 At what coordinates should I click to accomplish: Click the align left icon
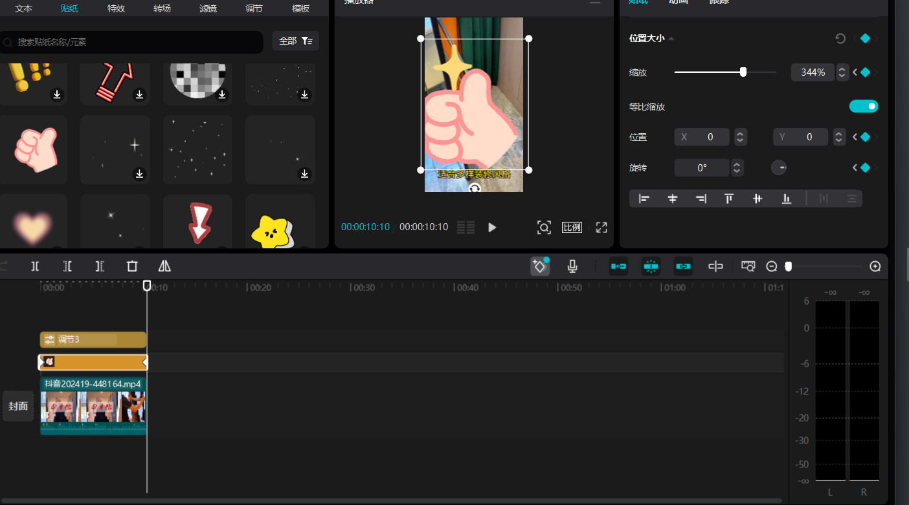644,199
